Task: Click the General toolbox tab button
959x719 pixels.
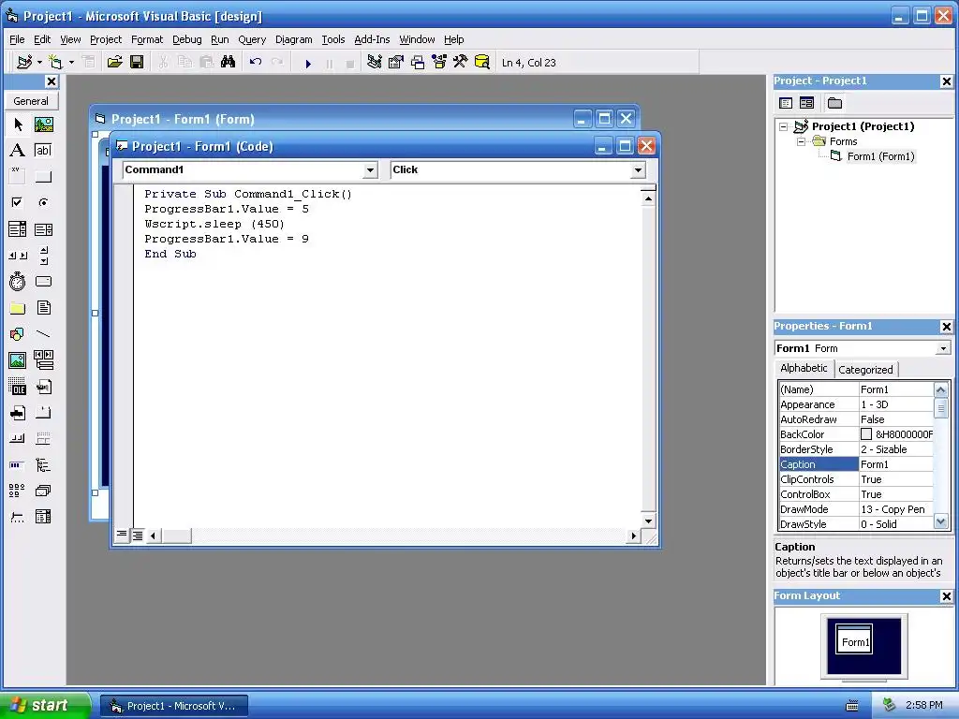Action: point(31,101)
